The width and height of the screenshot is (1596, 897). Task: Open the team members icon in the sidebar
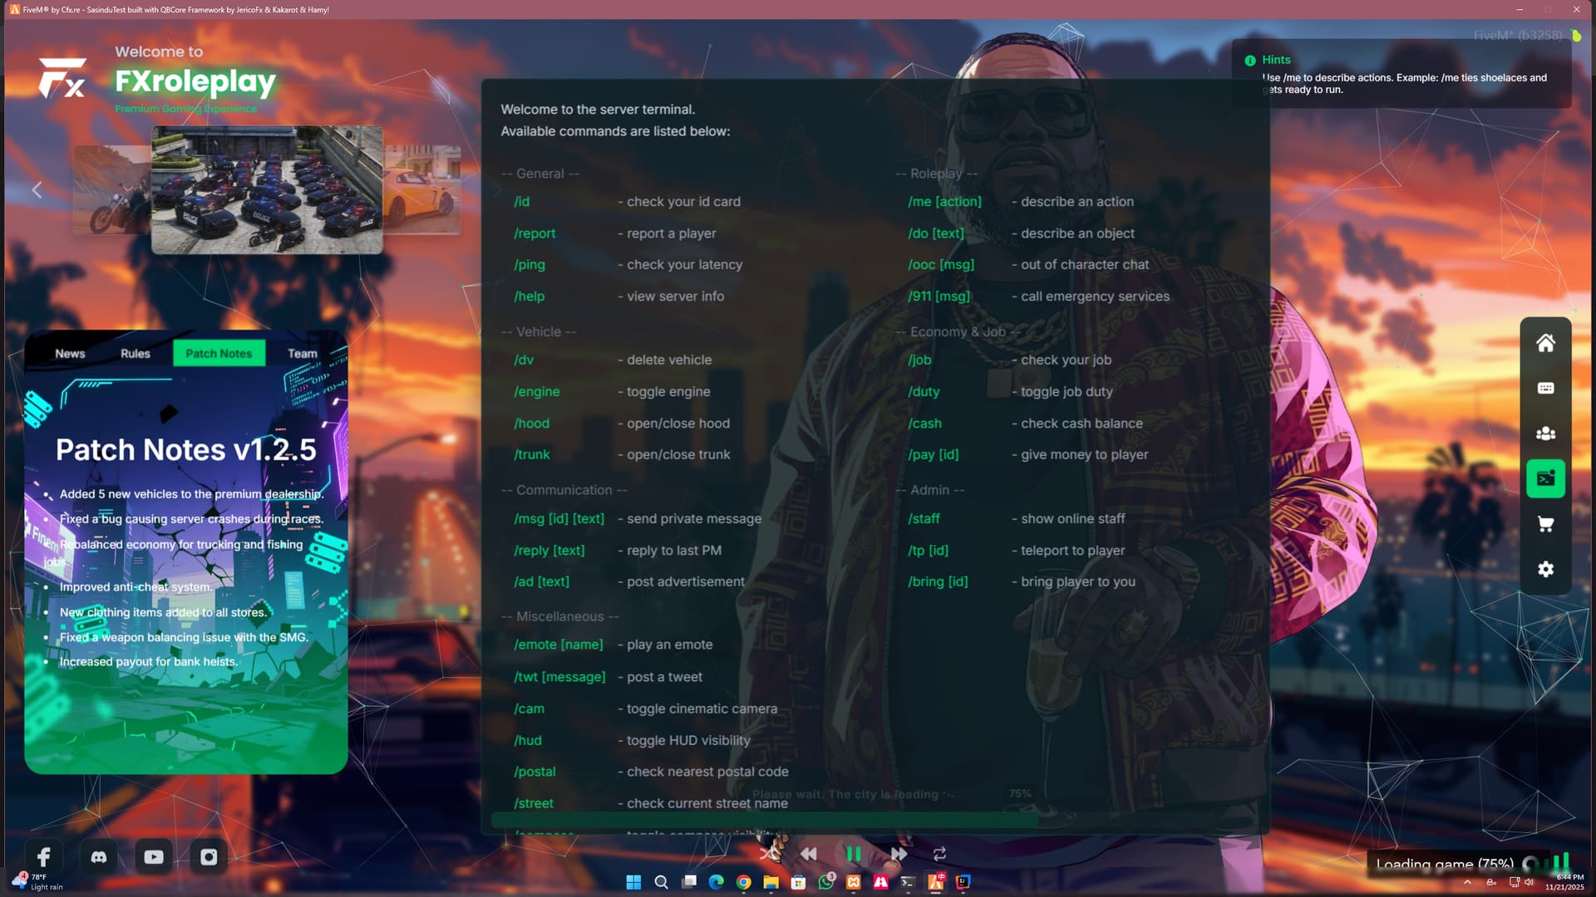click(1545, 434)
